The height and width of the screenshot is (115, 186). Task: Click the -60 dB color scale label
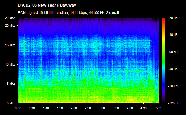[x=173, y=52]
